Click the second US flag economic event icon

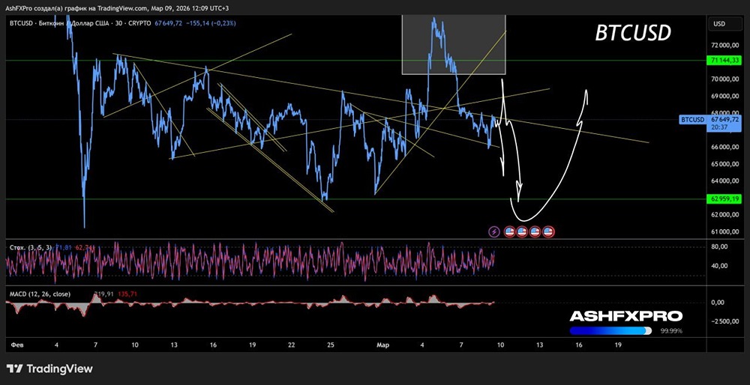pyautogui.click(x=522, y=232)
